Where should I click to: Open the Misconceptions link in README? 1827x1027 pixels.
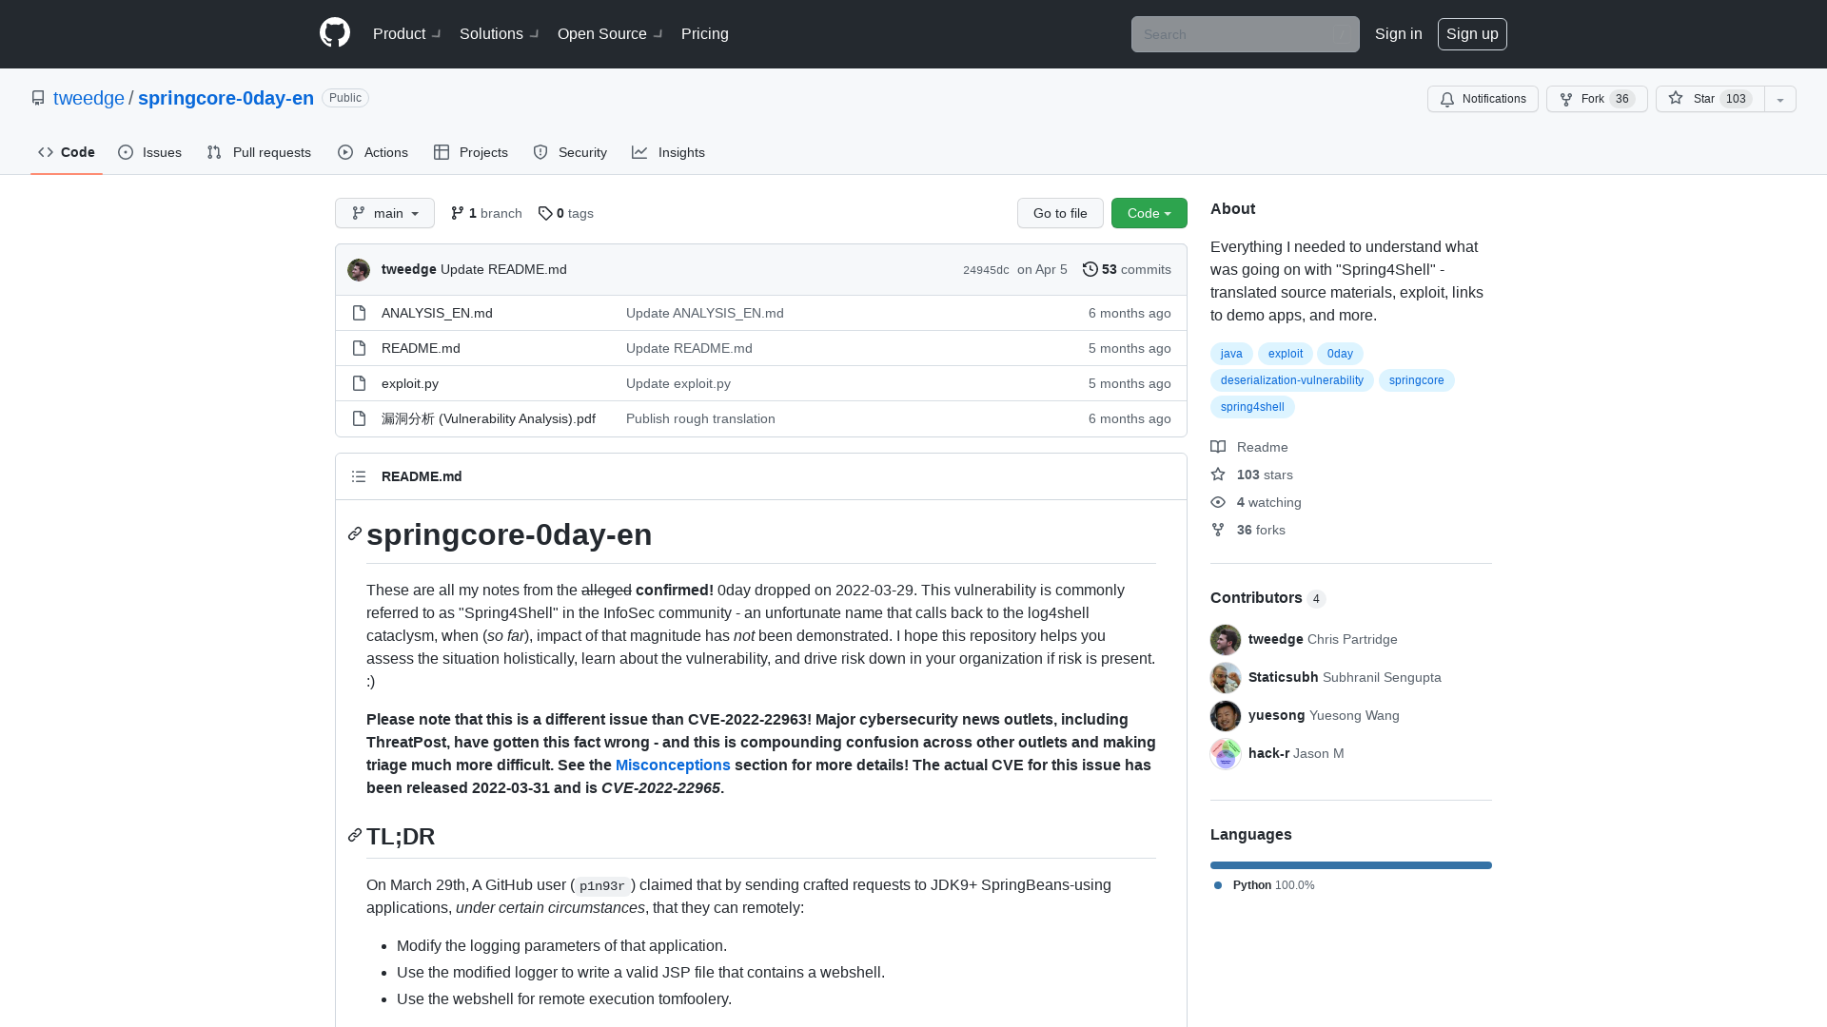pyautogui.click(x=673, y=765)
